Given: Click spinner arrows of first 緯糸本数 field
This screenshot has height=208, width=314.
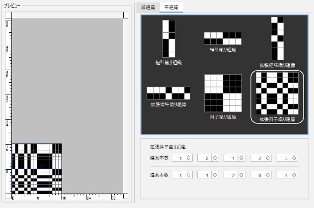Looking at the screenshot, I should [x=188, y=175].
